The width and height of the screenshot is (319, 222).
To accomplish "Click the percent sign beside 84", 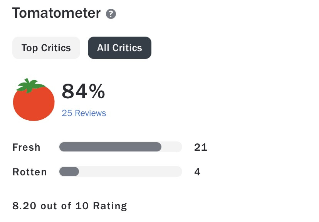I will [x=96, y=92].
